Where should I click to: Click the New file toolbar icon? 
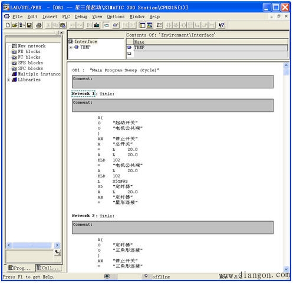(x=8, y=25)
